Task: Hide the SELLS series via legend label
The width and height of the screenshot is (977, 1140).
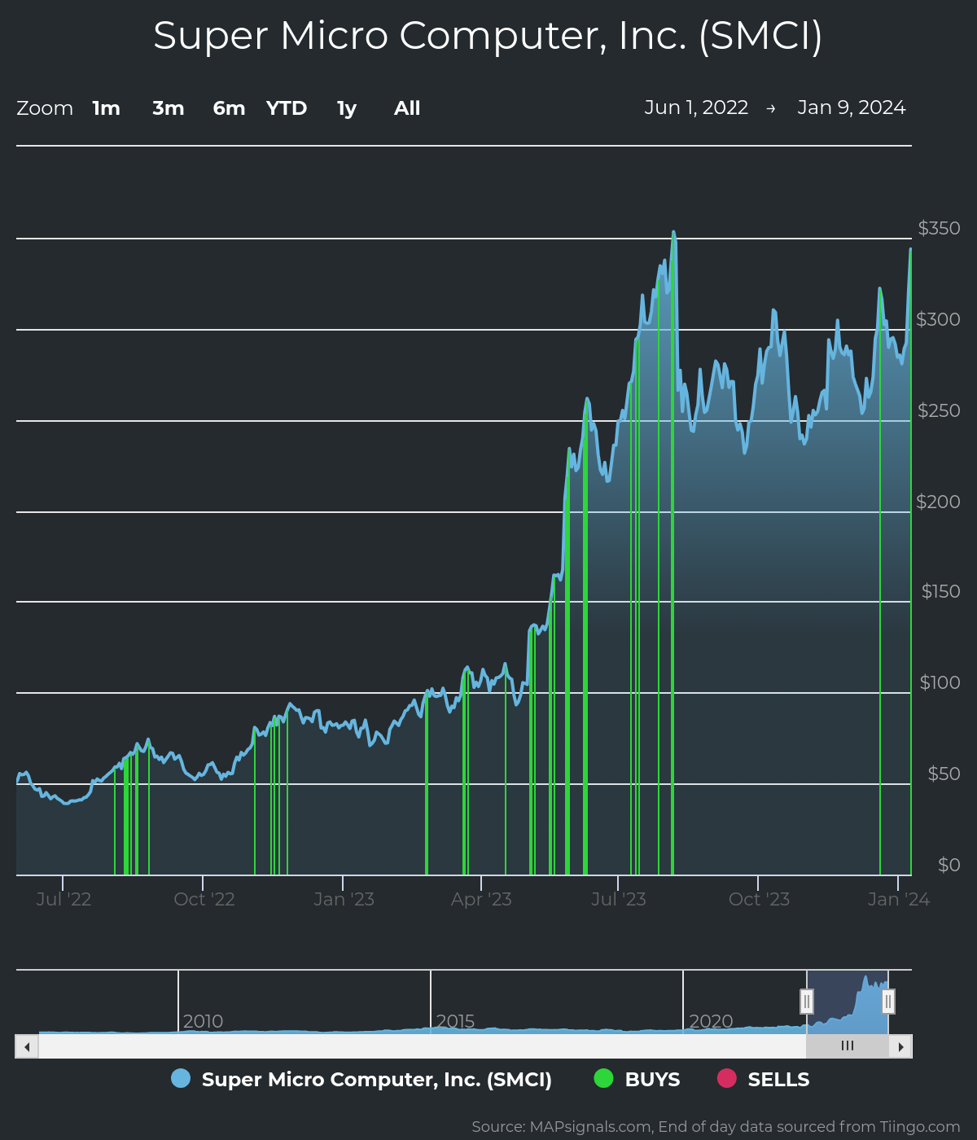Action: click(778, 1080)
